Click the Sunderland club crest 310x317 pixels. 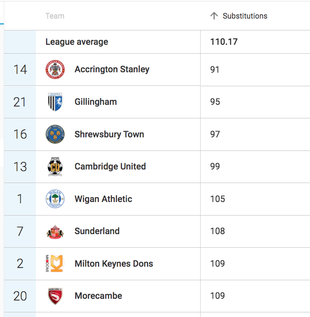coord(55,232)
